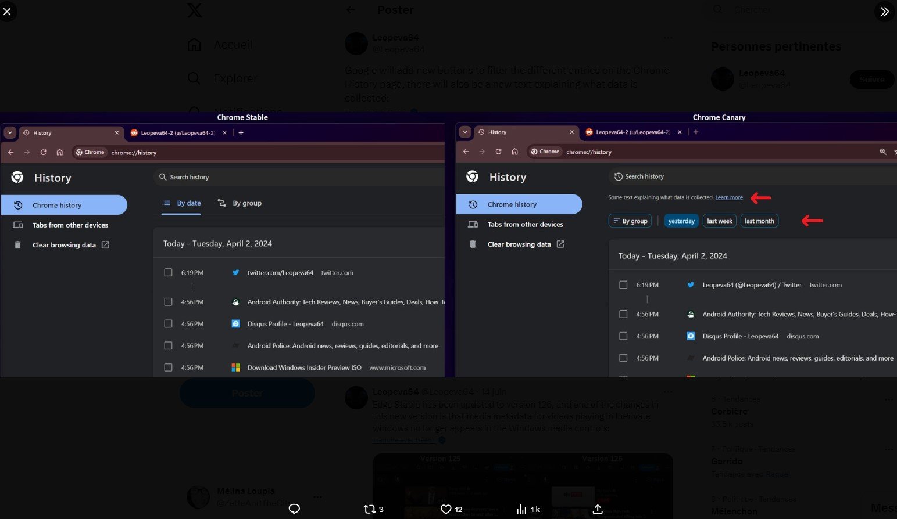Click the share upload icon
Screen dimensions: 897x519
click(x=598, y=509)
